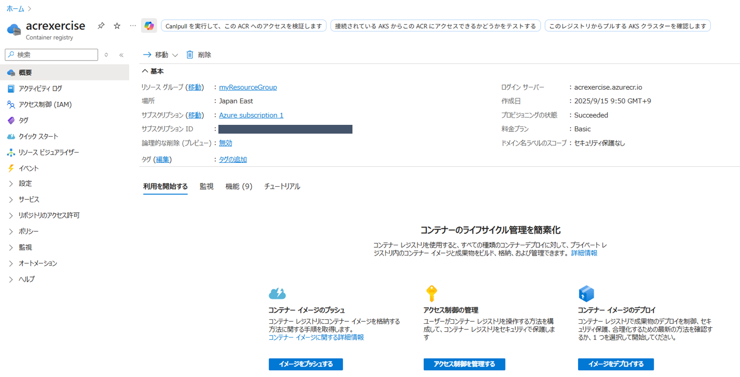
Task: Add acrexercise to favorites with the star
Action: (x=117, y=26)
